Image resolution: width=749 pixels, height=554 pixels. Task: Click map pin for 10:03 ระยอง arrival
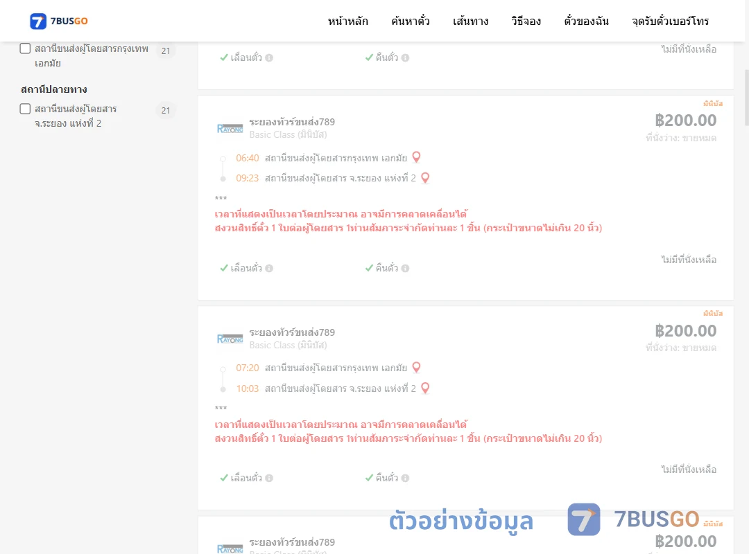coord(425,388)
